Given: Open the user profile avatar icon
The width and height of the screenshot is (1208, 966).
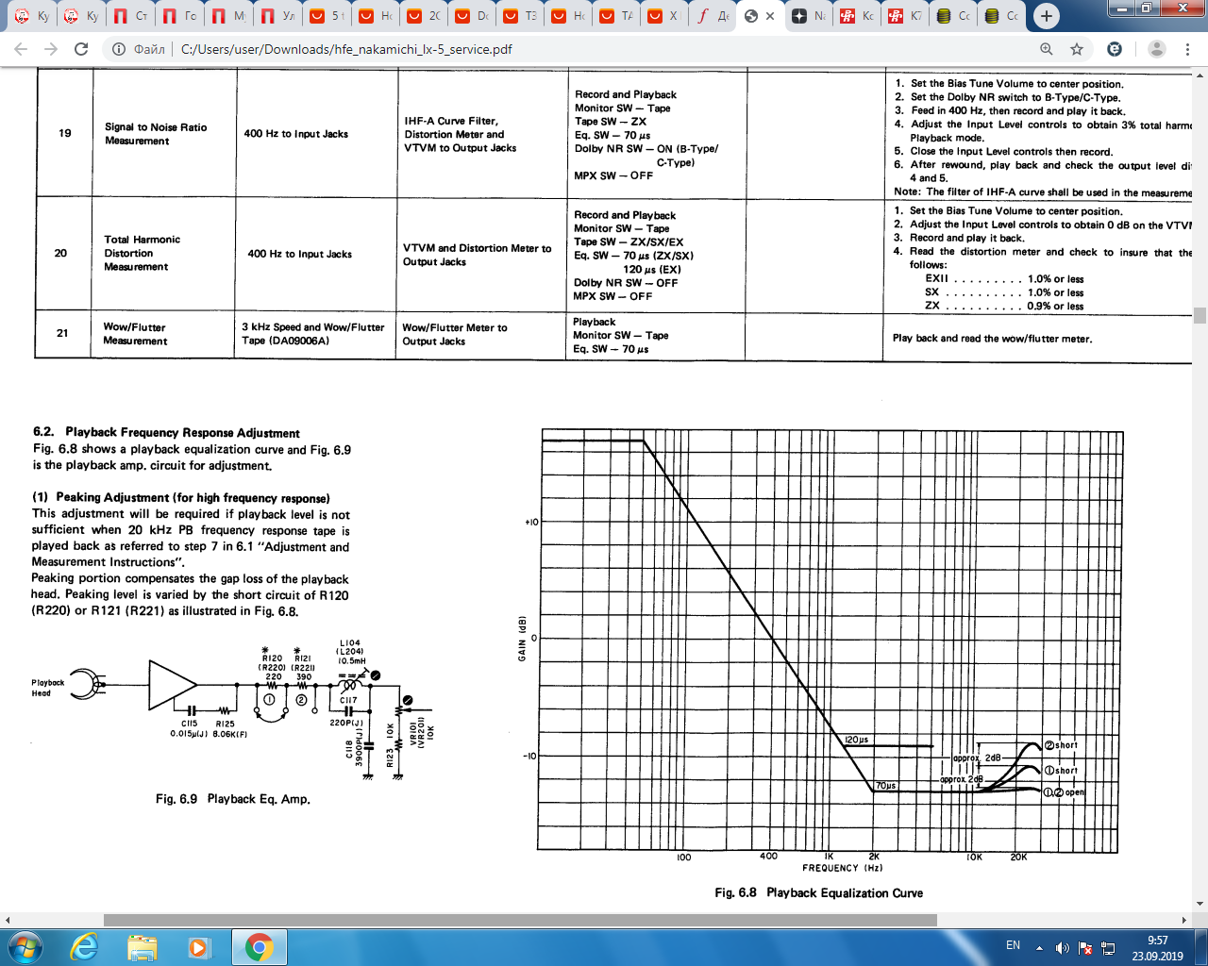Looking at the screenshot, I should (x=1156, y=49).
